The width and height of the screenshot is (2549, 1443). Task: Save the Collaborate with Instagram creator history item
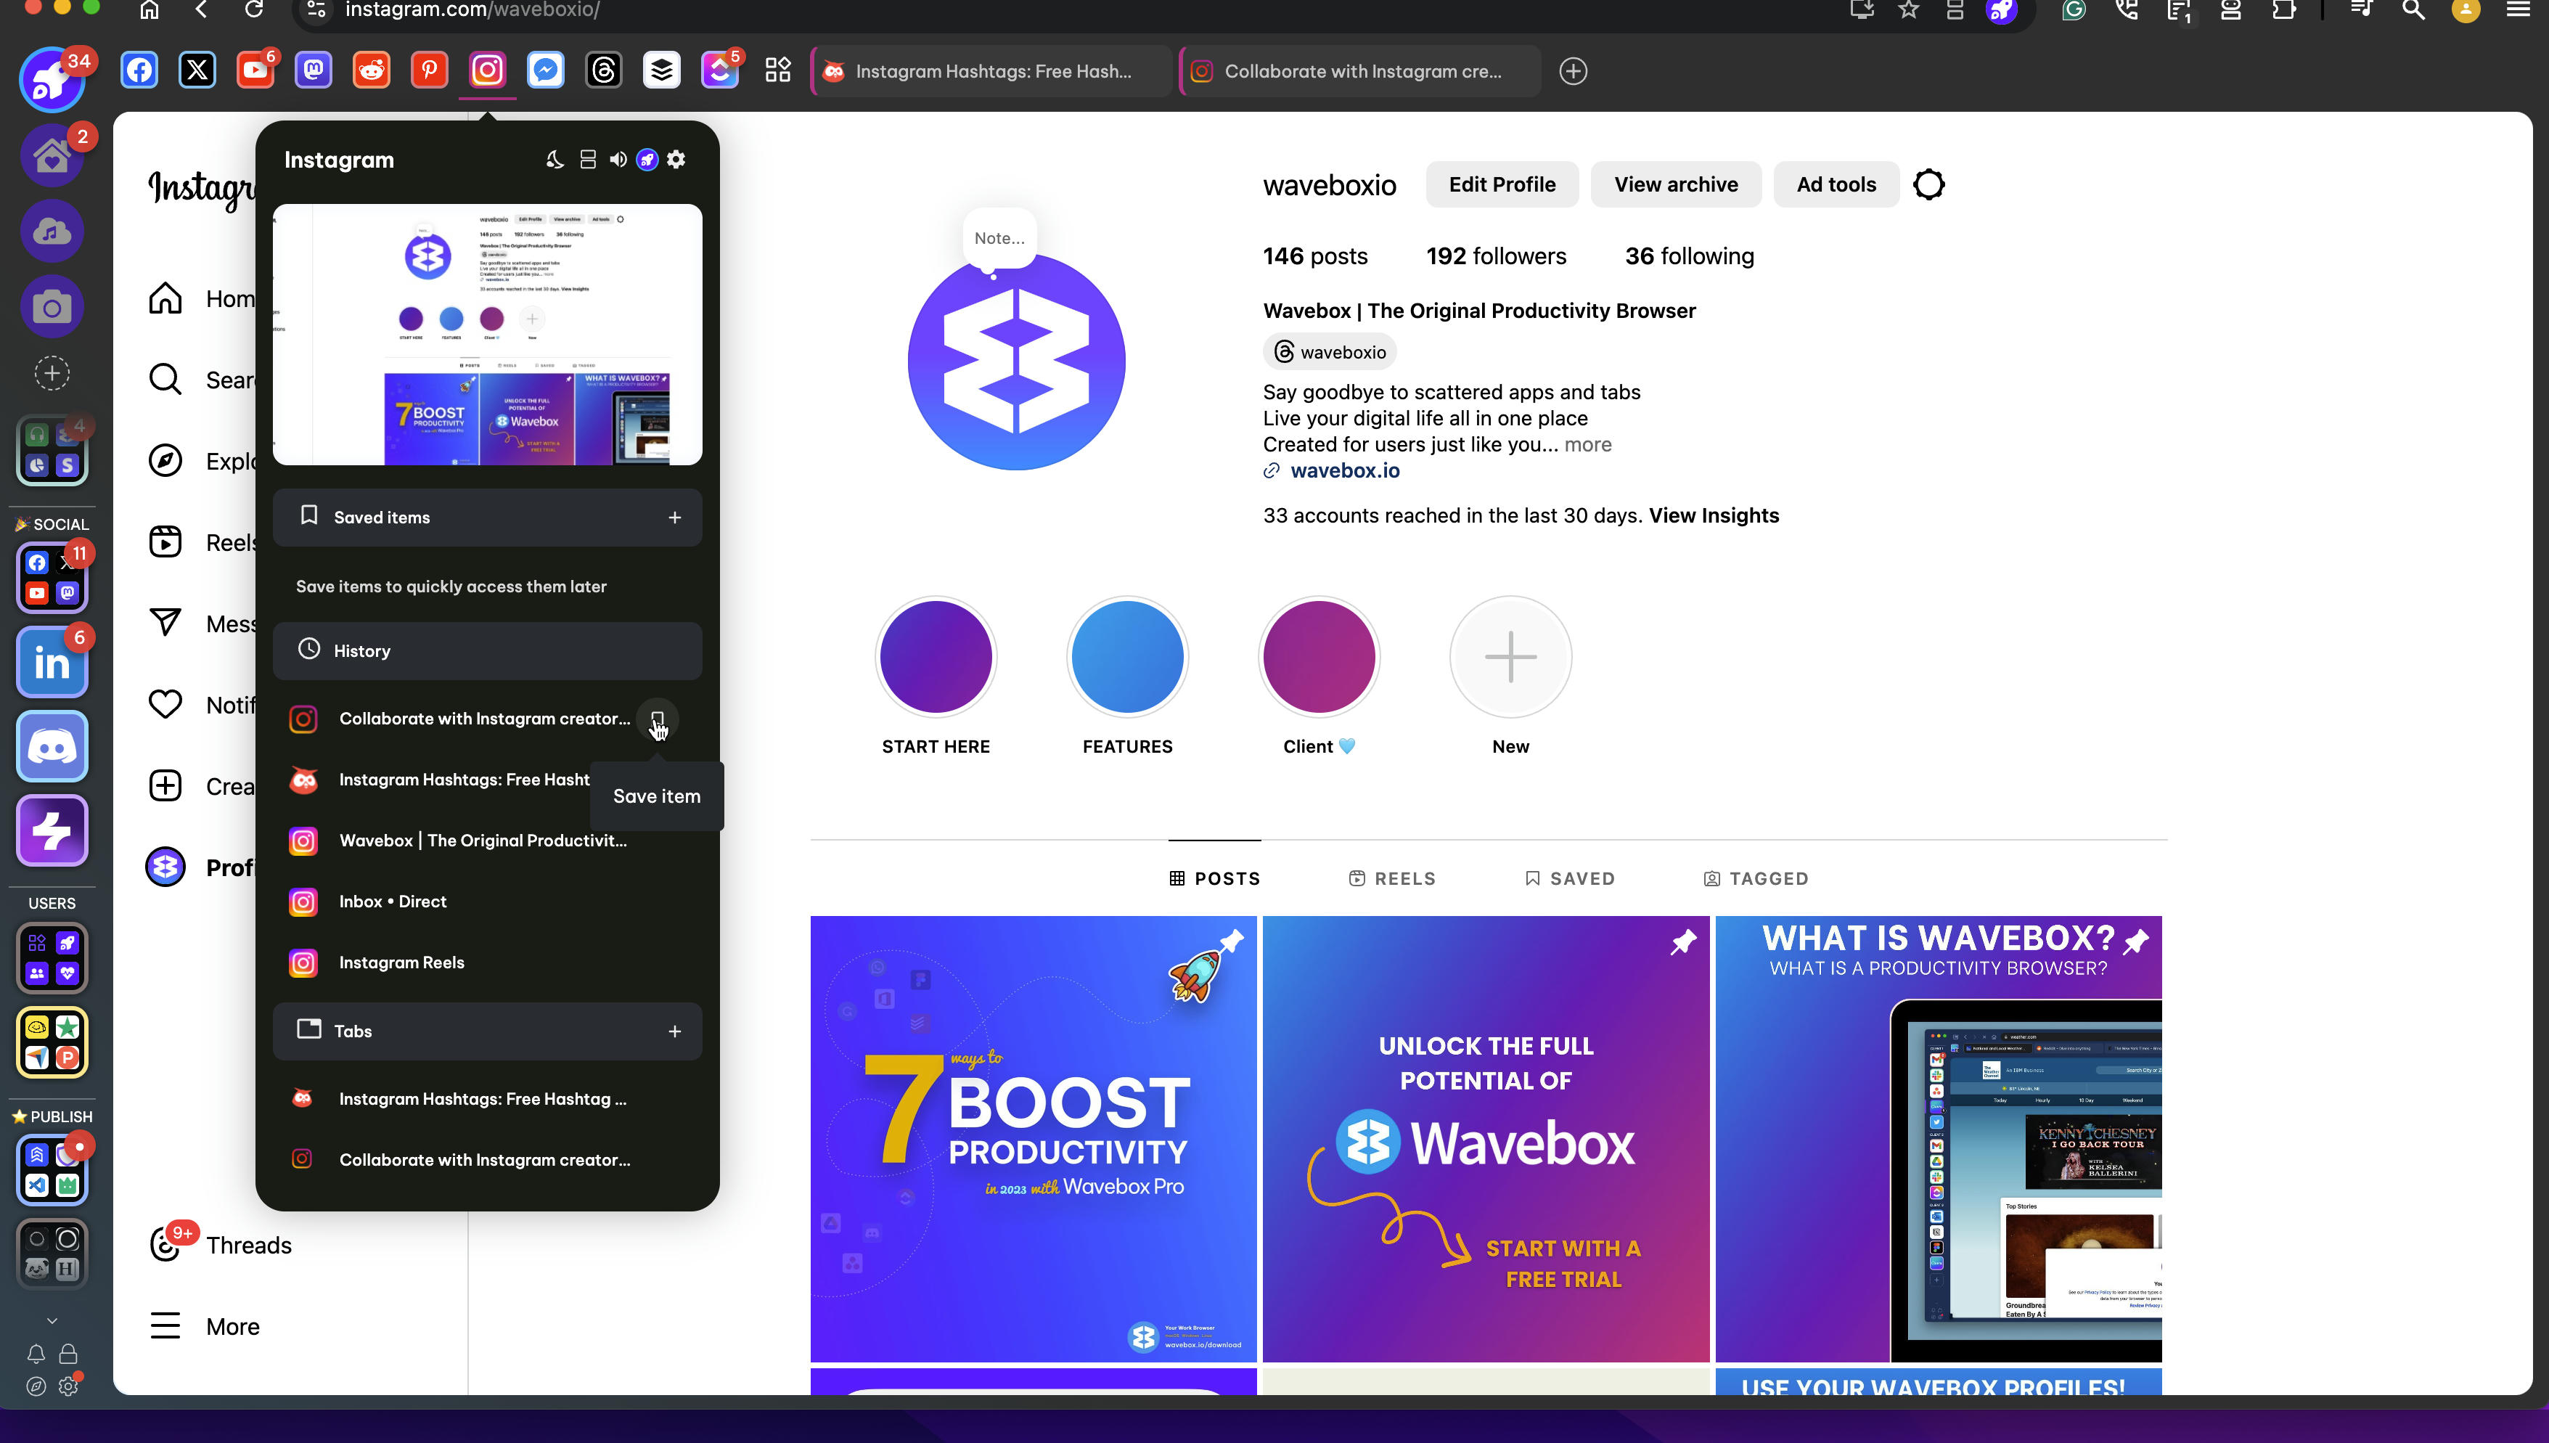tap(658, 719)
